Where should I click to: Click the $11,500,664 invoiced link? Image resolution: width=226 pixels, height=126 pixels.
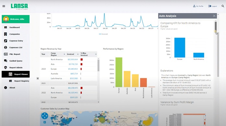[73, 60]
